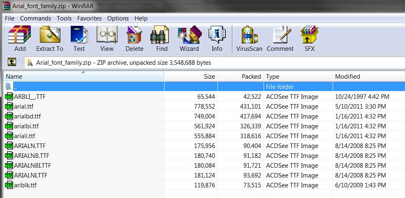405x198 pixels.
Task: Open the View file tool
Action: tap(106, 39)
